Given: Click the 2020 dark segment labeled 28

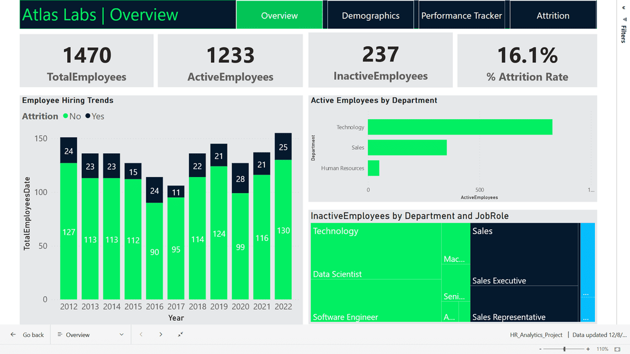Looking at the screenshot, I should [241, 178].
